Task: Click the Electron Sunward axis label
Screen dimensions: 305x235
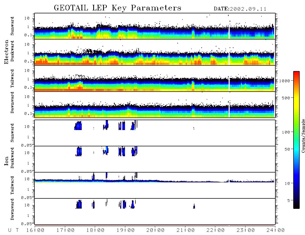Action: pyautogui.click(x=12, y=26)
